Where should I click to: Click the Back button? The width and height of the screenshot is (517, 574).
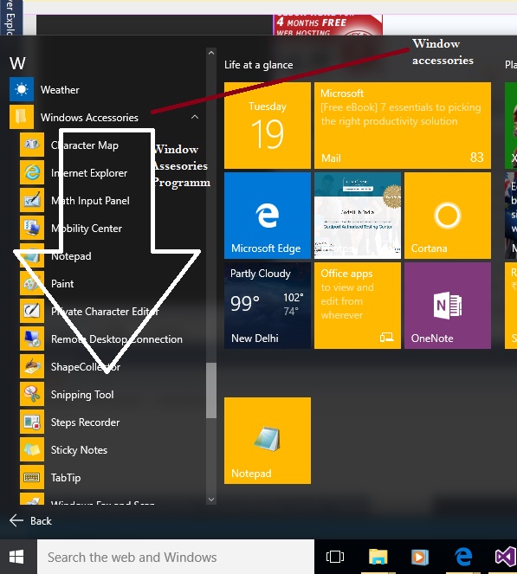(x=30, y=520)
